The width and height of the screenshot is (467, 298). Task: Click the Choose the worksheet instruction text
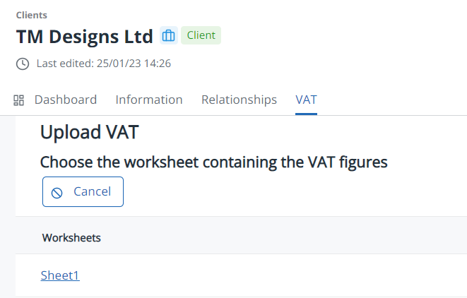[213, 162]
